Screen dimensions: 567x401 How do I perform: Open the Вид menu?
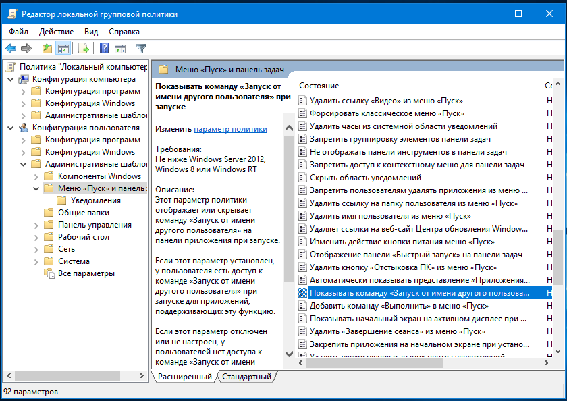(x=91, y=32)
